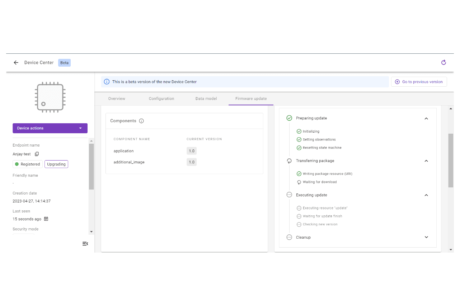The image size is (460, 306).
Task: Click the Preparing update green check icon
Action: pos(289,118)
